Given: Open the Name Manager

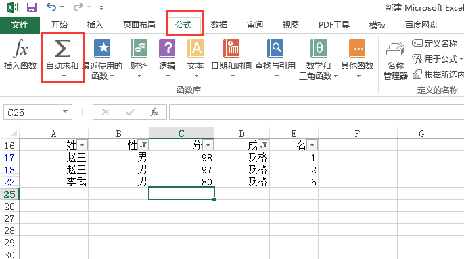Looking at the screenshot, I should (x=395, y=61).
